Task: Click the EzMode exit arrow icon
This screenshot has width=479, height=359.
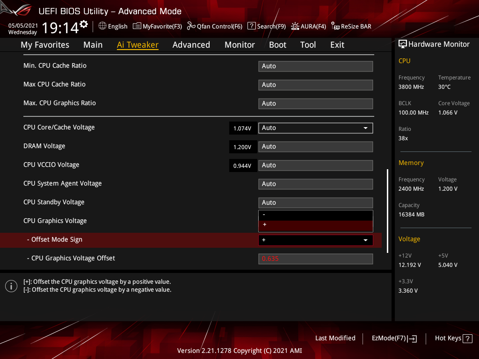Action: 412,338
